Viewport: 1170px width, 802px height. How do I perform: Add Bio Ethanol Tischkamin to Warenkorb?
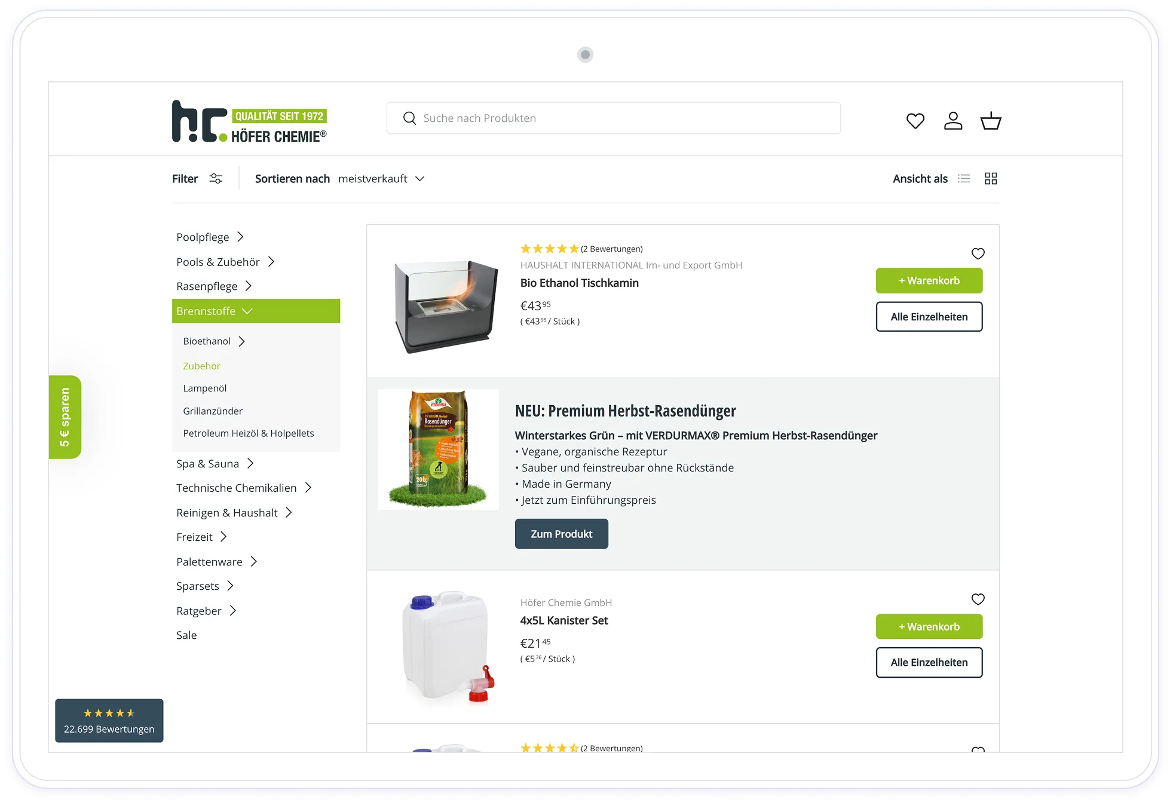coord(929,281)
